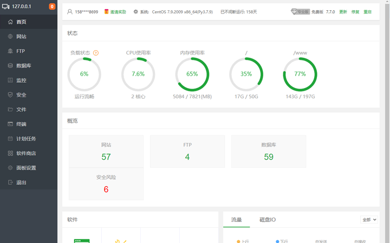
Task: Click the 重启 (Restart) link
Action: click(x=368, y=12)
